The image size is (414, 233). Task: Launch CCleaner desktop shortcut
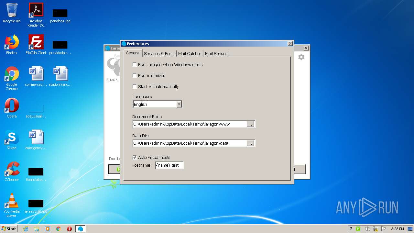coord(12,172)
